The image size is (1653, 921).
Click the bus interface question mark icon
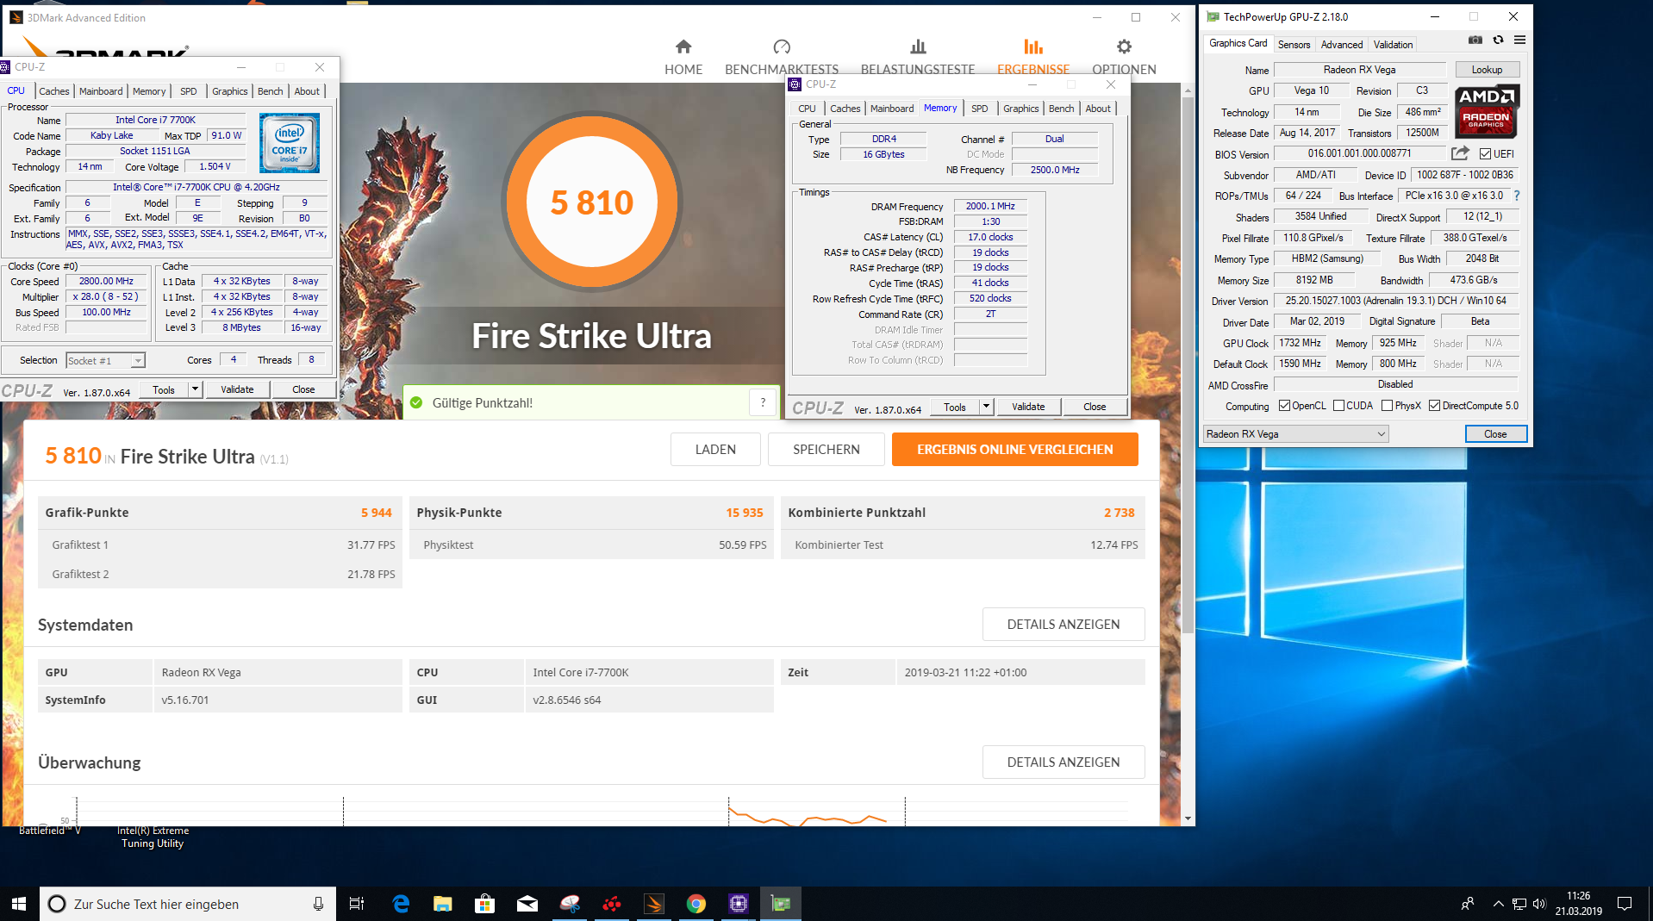pos(1517,196)
